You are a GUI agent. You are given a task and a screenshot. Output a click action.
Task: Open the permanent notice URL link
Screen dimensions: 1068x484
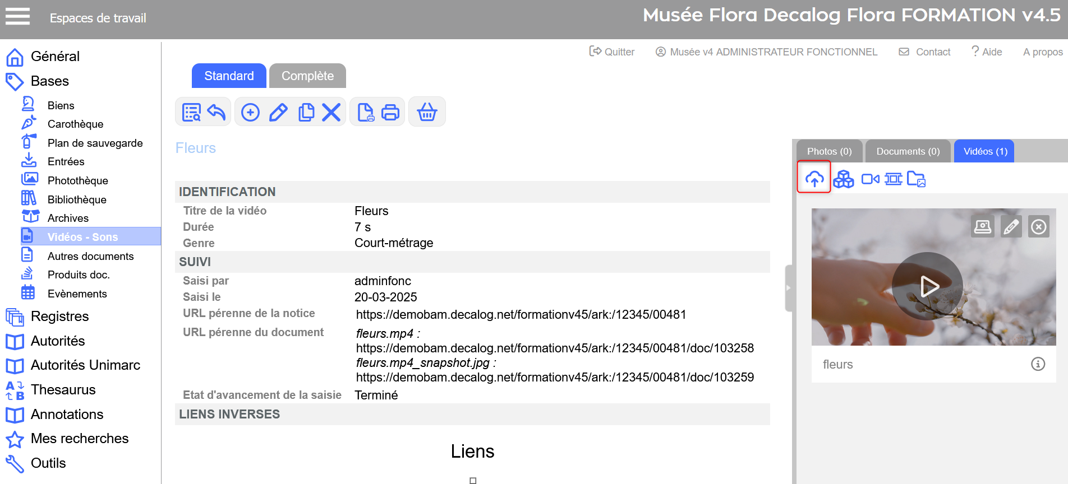pyautogui.click(x=521, y=315)
